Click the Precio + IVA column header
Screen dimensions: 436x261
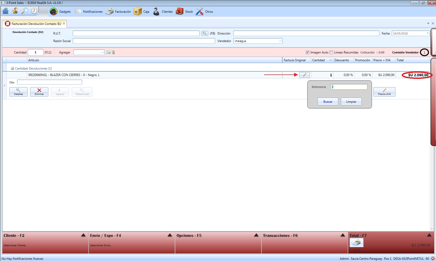point(384,60)
